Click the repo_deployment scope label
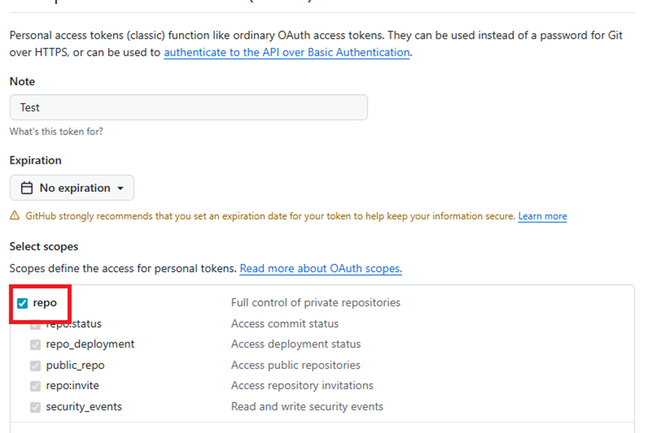The image size is (652, 433). [90, 344]
